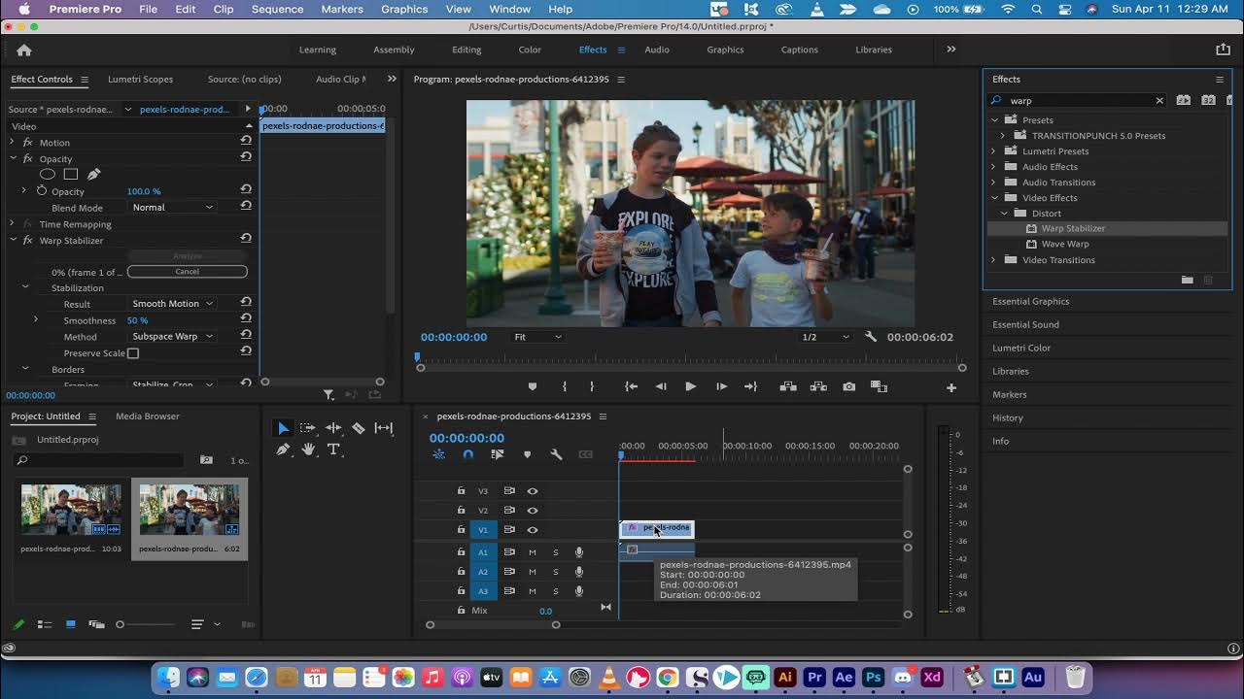Open the Method Subspace Warp dropdown
The image size is (1244, 699).
(172, 337)
